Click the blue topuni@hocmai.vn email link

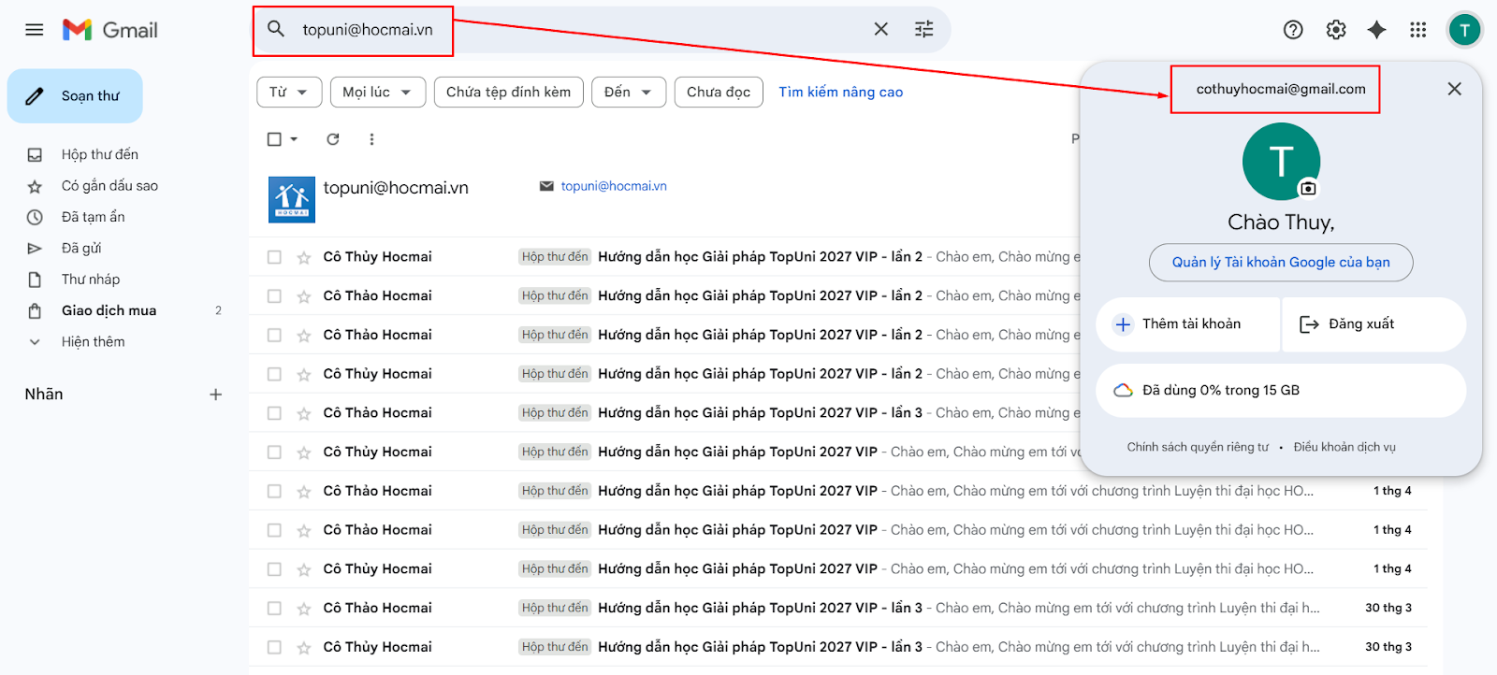pos(614,186)
